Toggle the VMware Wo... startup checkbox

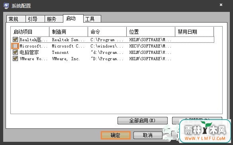click(15, 59)
